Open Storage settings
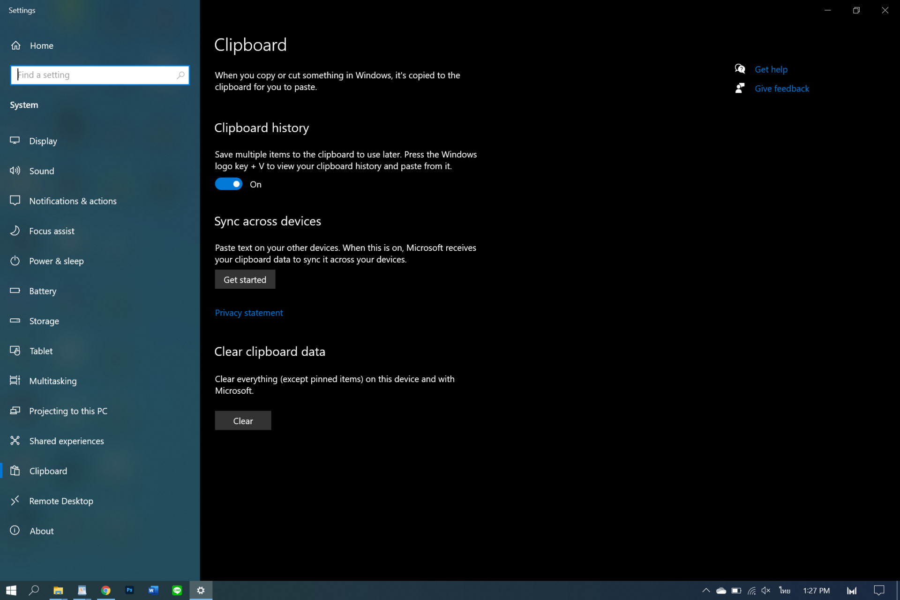Image resolution: width=900 pixels, height=600 pixels. tap(44, 321)
